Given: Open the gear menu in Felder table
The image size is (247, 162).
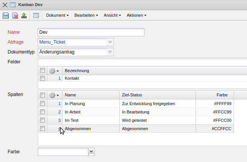Looking at the screenshot, I should click(x=54, y=71).
